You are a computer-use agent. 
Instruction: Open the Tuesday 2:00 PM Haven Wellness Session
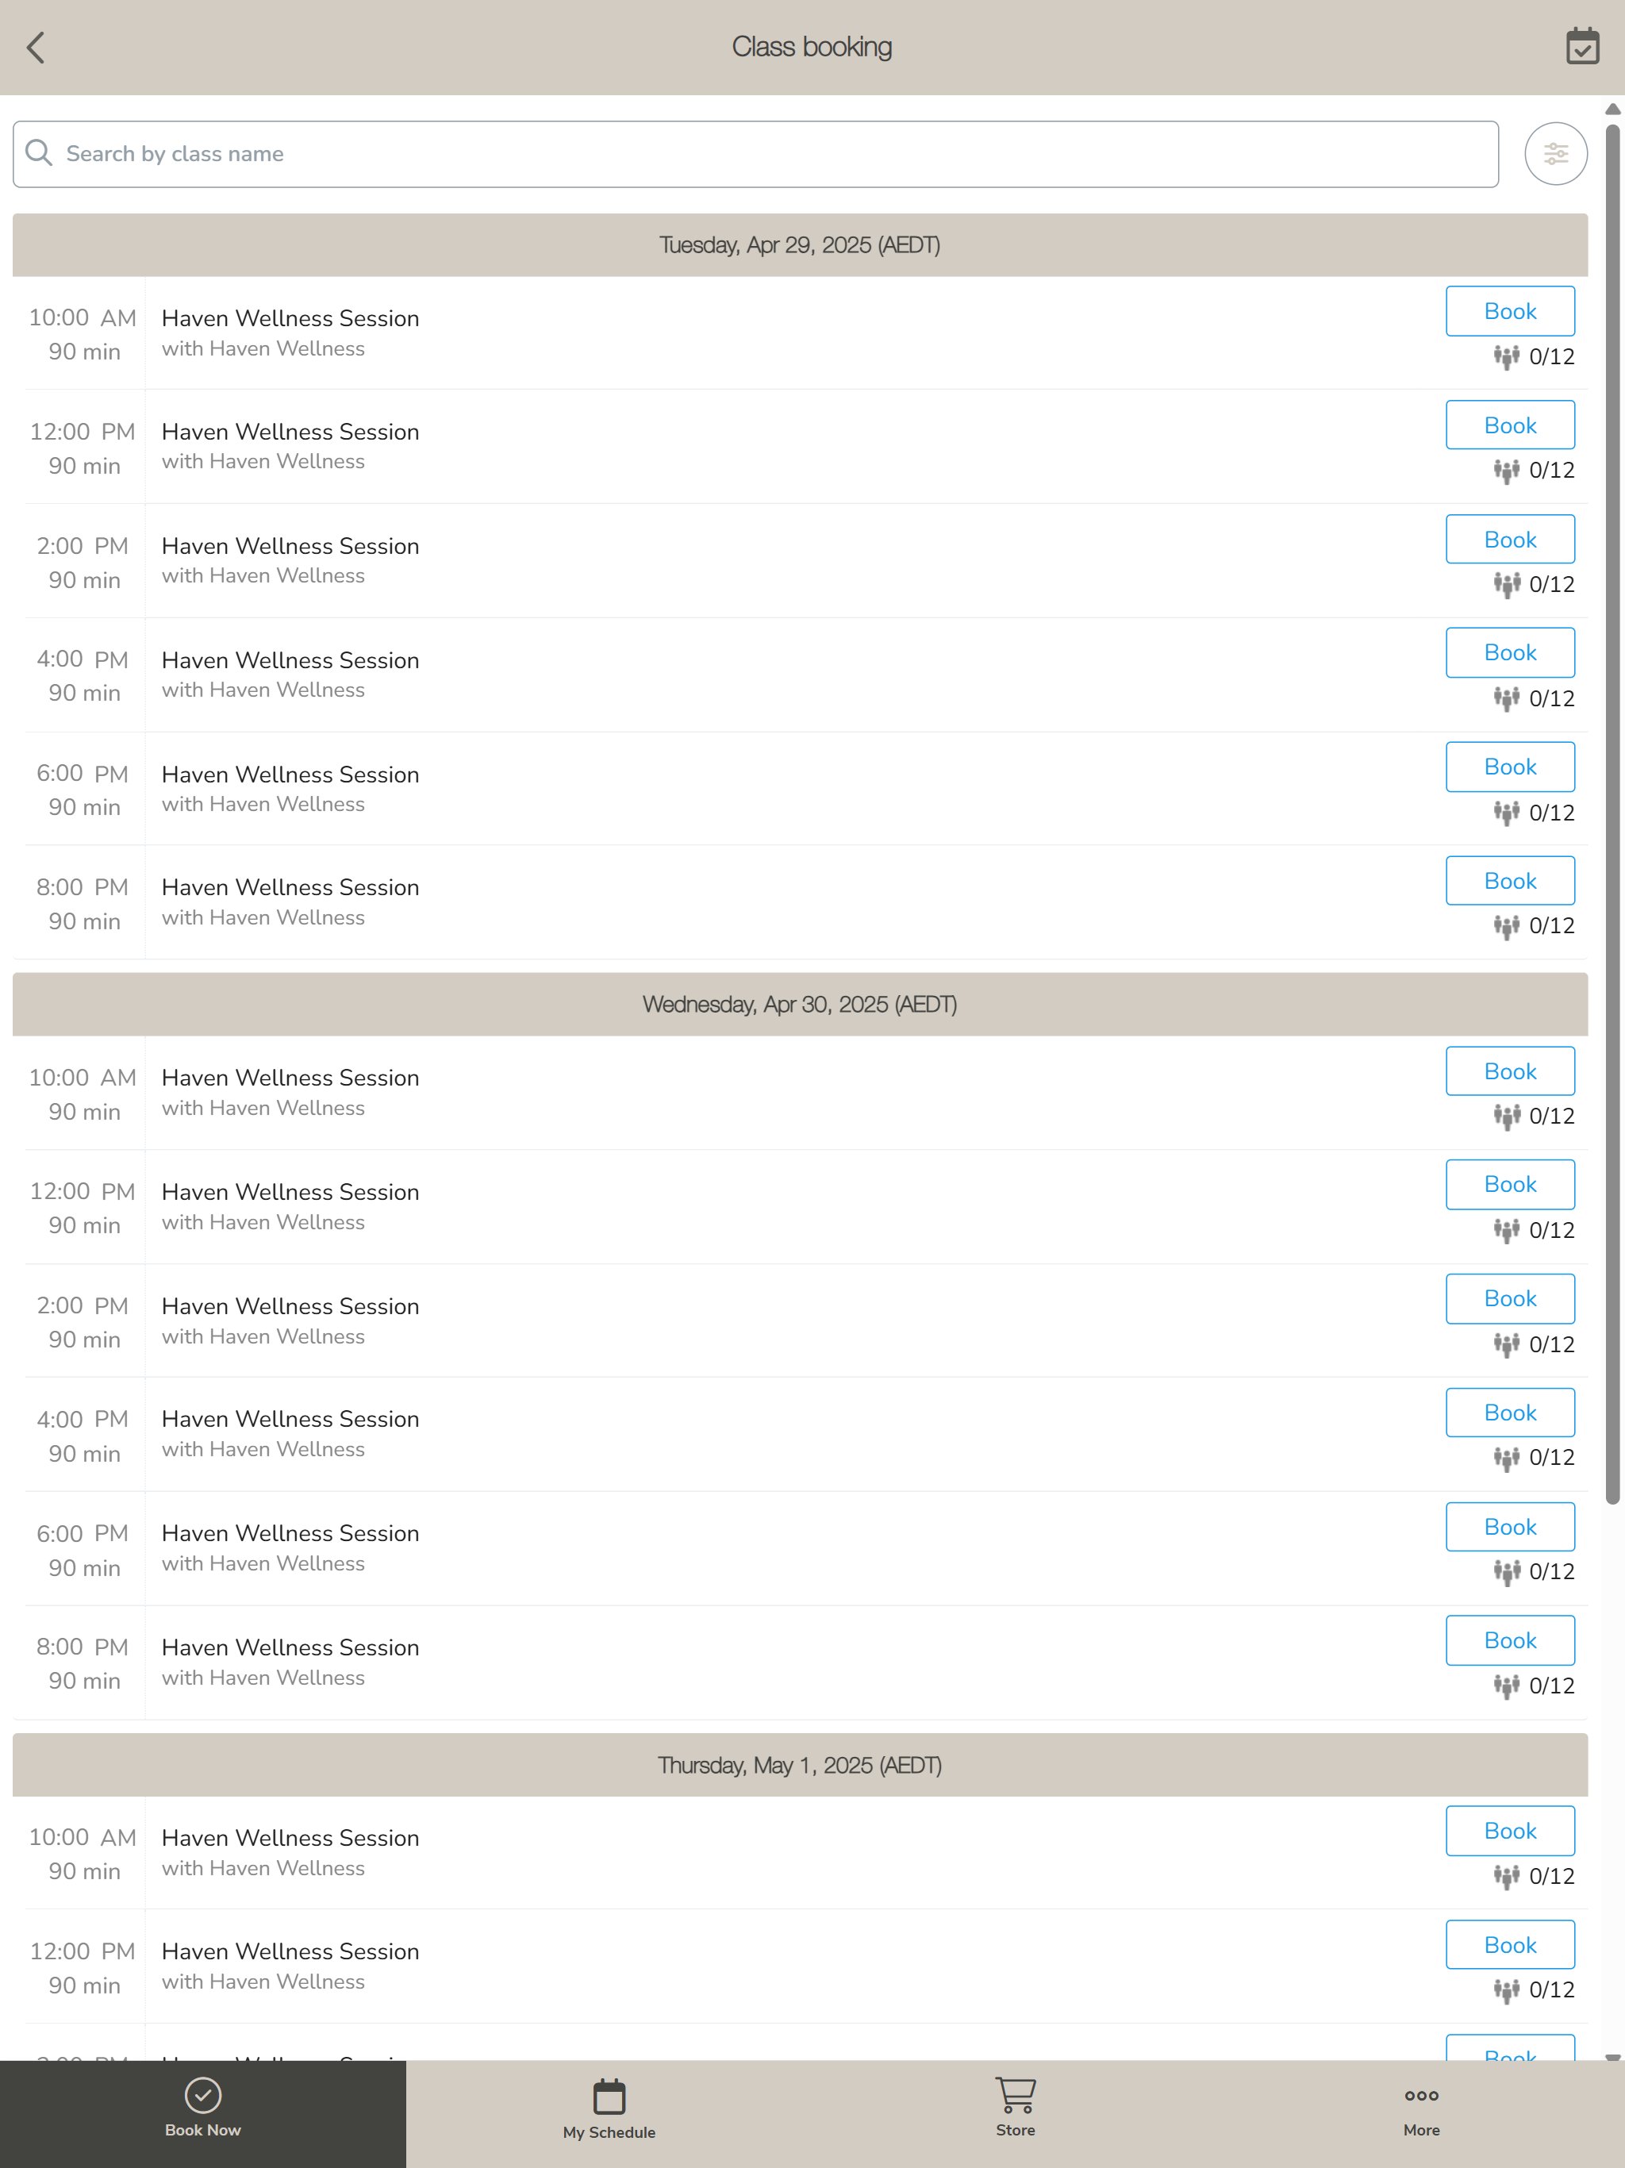coord(290,546)
